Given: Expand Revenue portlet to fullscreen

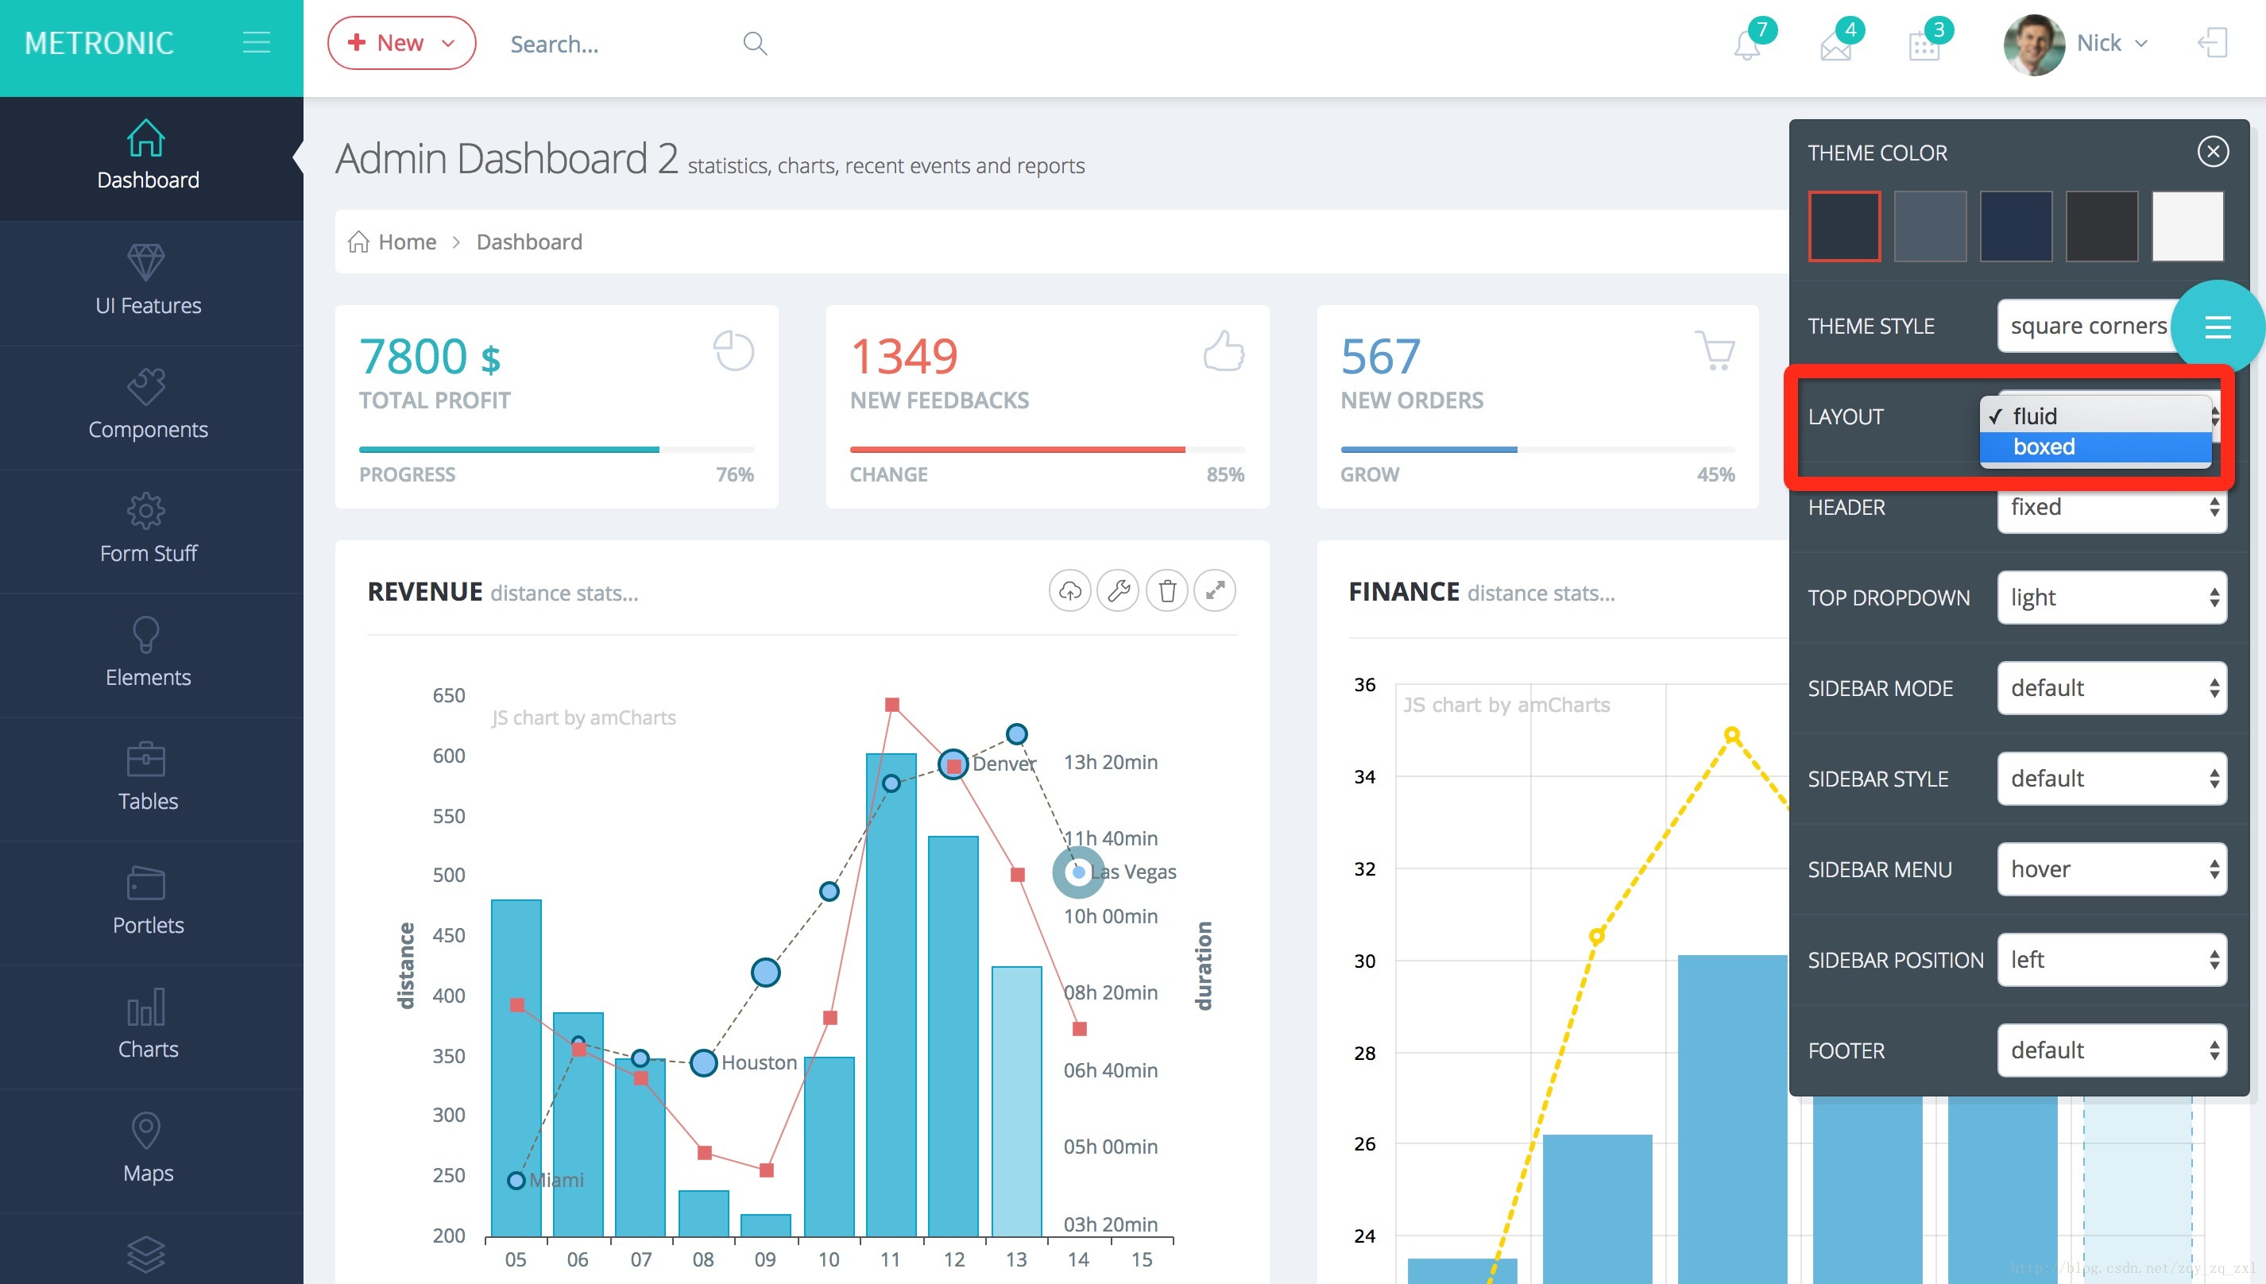Looking at the screenshot, I should pyautogui.click(x=1215, y=591).
